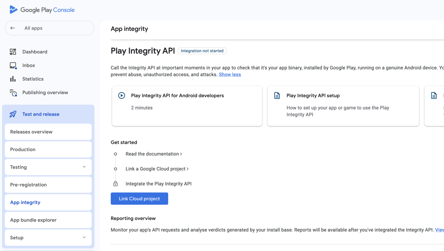The width and height of the screenshot is (444, 251).
Task: Click the Show less link in the description
Action: pyautogui.click(x=230, y=74)
